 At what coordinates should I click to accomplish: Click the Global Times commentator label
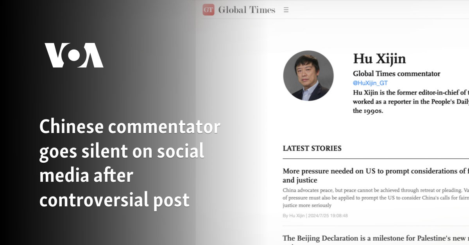pyautogui.click(x=396, y=74)
